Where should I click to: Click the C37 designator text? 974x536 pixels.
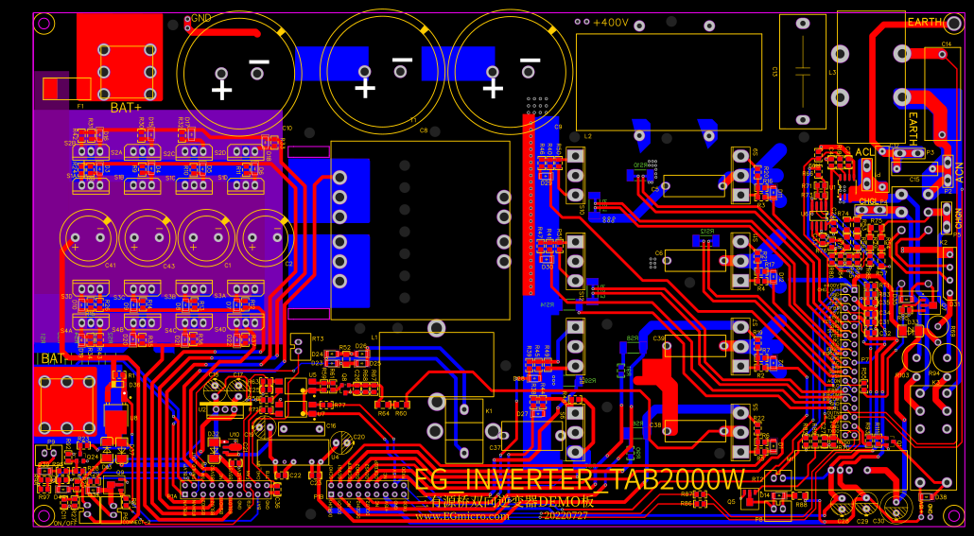(496, 447)
